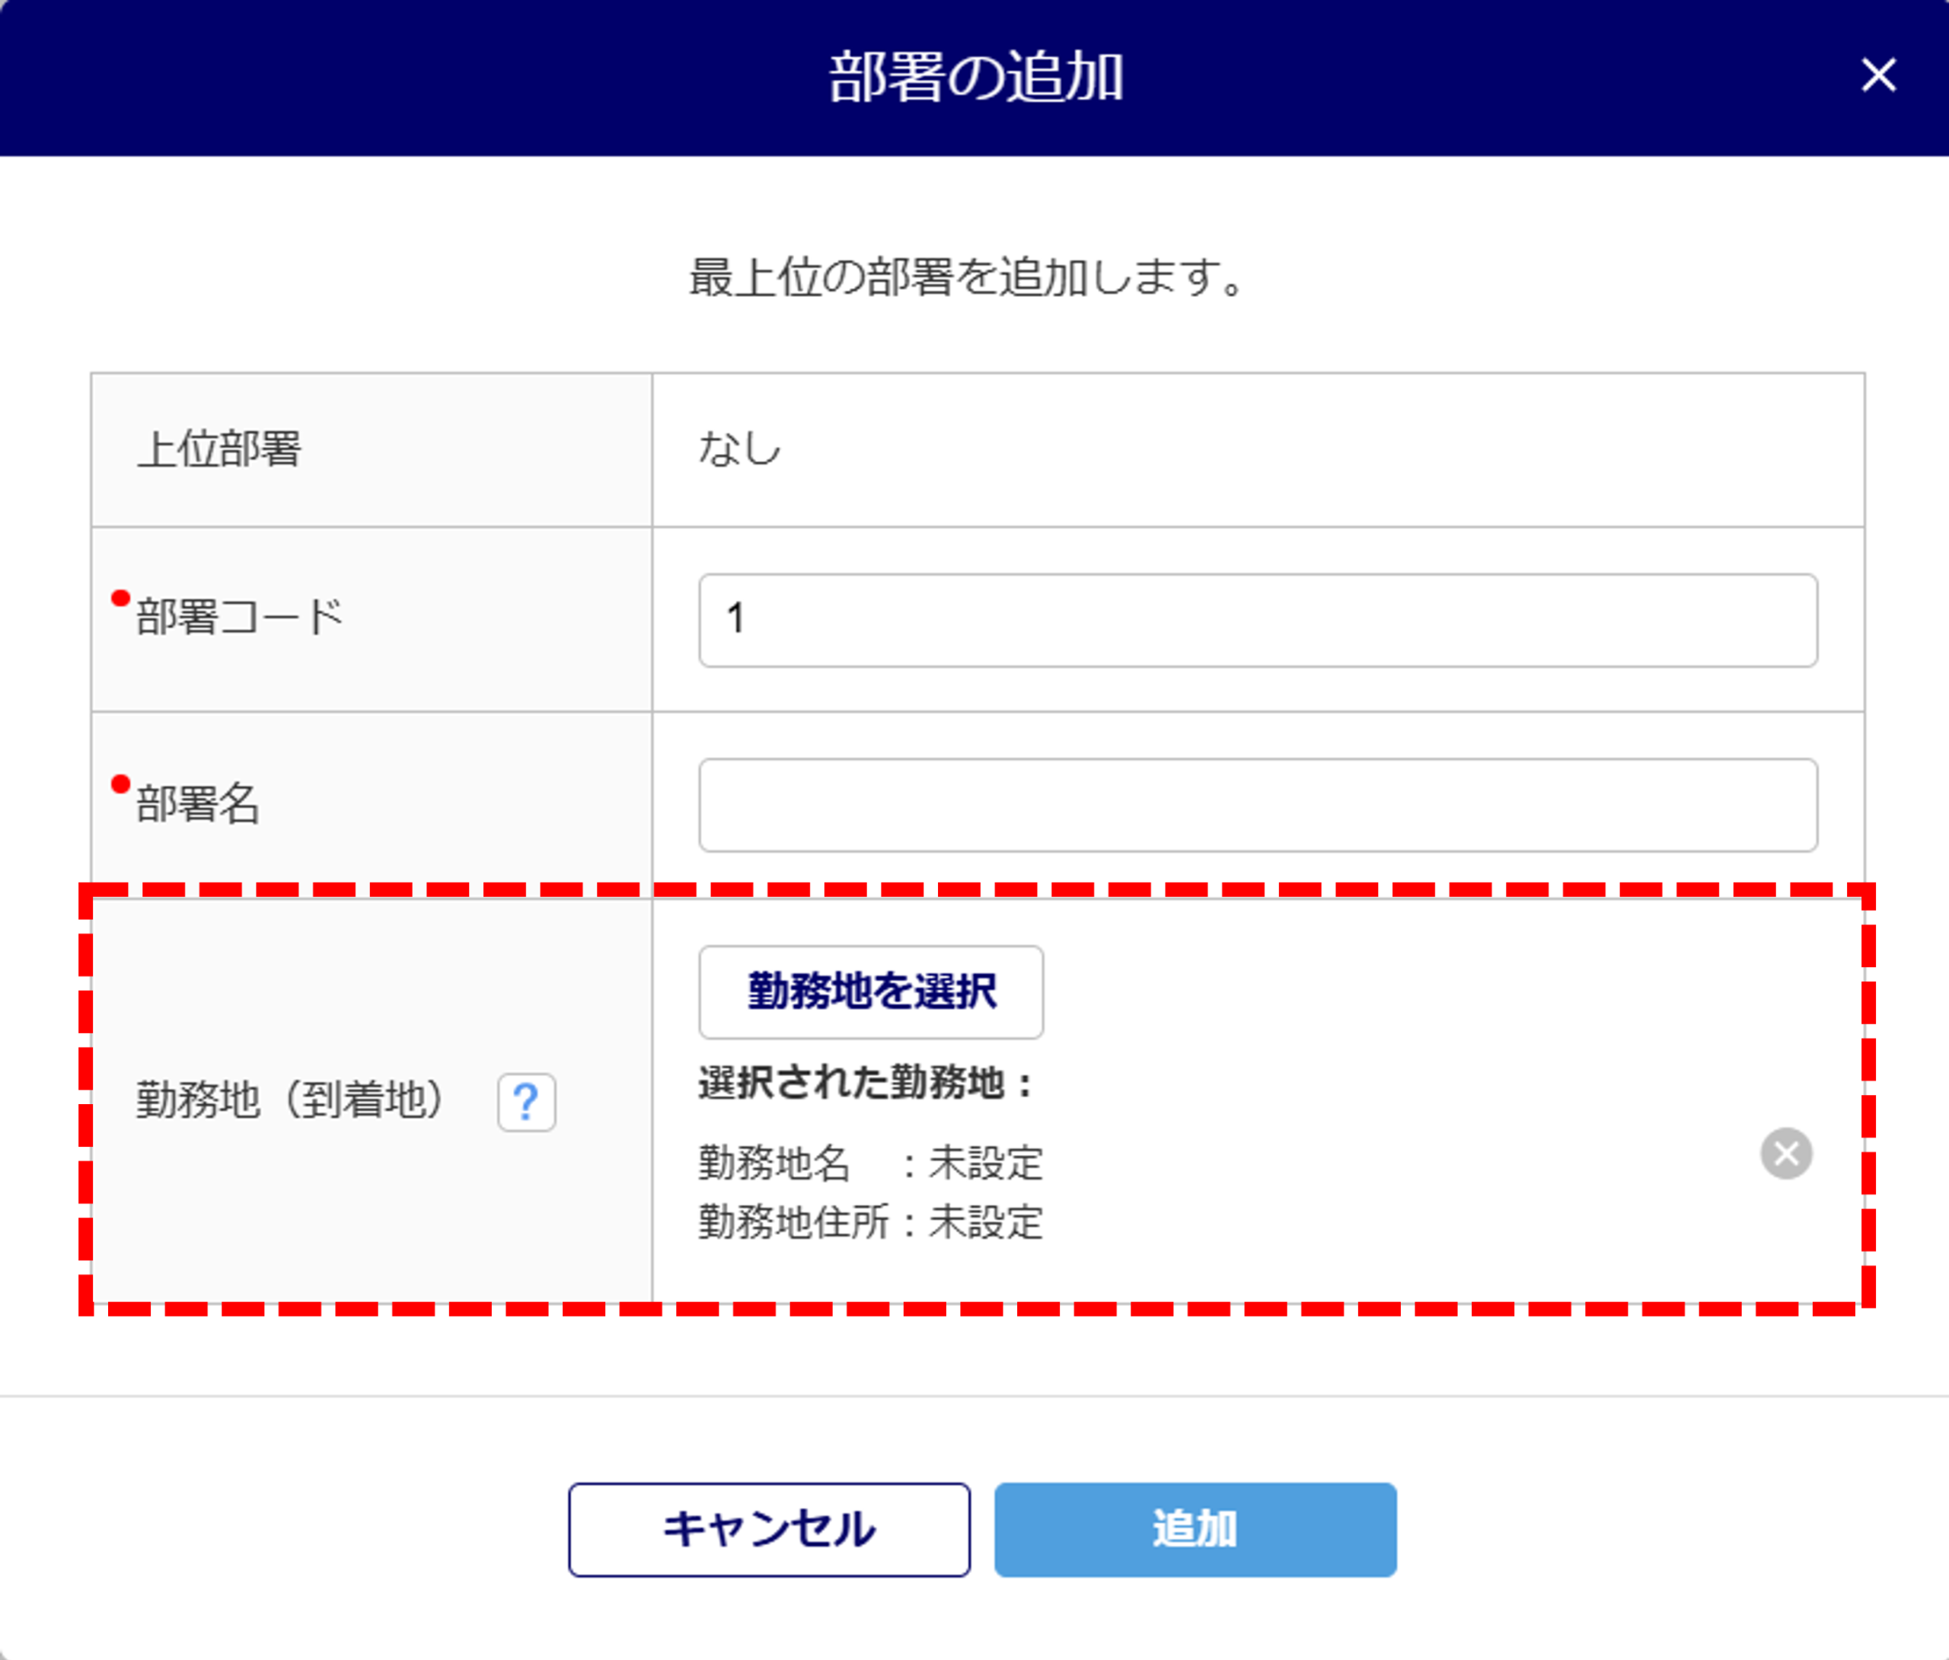Close the 部署の追加 dialog with X
Screen dimensions: 1949x1660
click(1877, 75)
